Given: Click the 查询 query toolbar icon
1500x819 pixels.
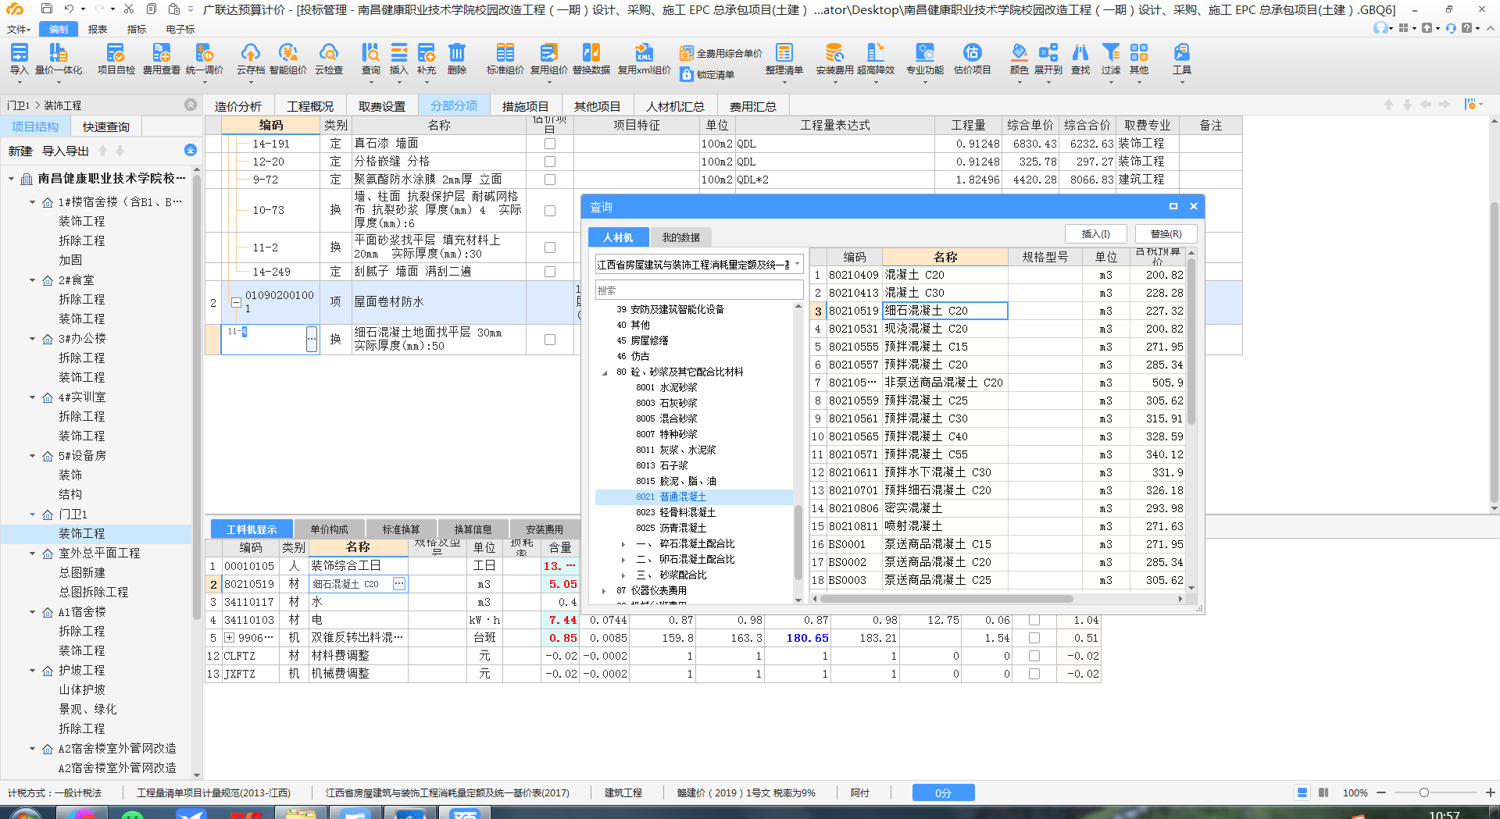Looking at the screenshot, I should pyautogui.click(x=371, y=59).
